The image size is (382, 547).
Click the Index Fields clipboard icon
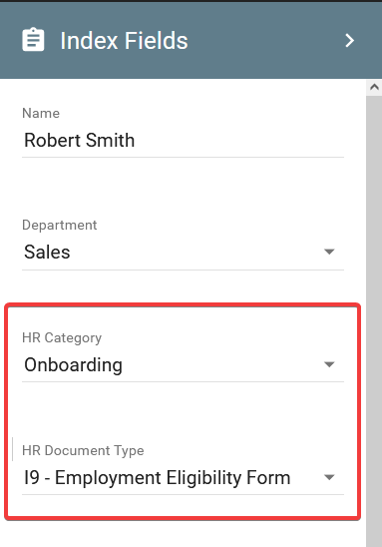coord(33,40)
